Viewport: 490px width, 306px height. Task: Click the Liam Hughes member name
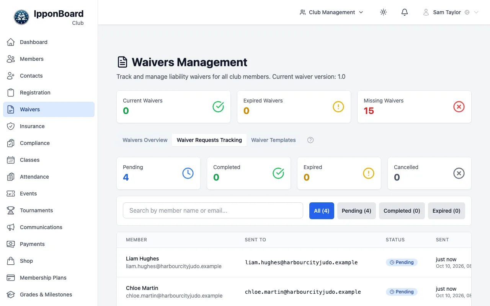142,259
